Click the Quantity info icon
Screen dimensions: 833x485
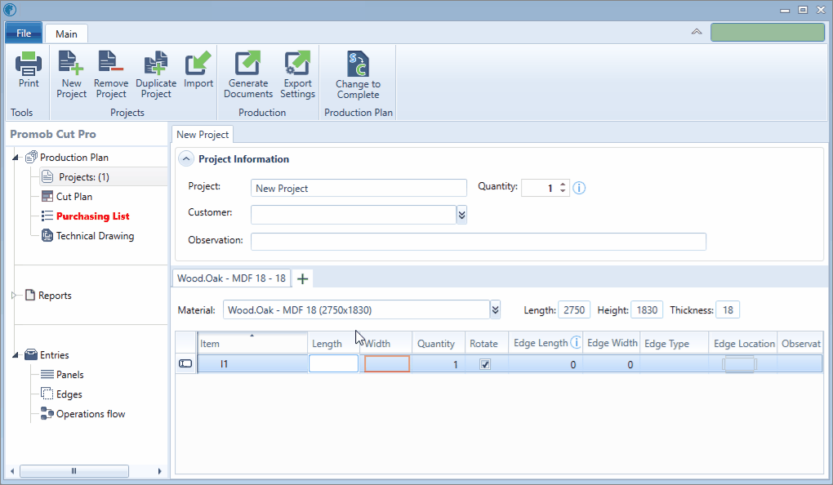point(579,188)
